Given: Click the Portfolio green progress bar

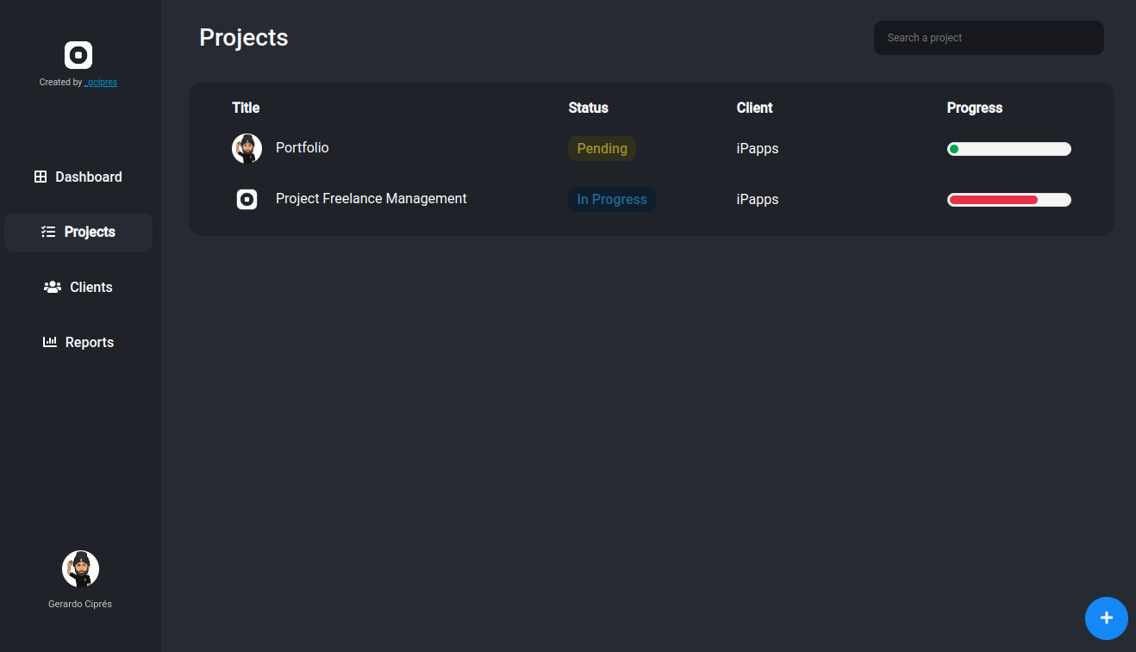Looking at the screenshot, I should point(1008,149).
